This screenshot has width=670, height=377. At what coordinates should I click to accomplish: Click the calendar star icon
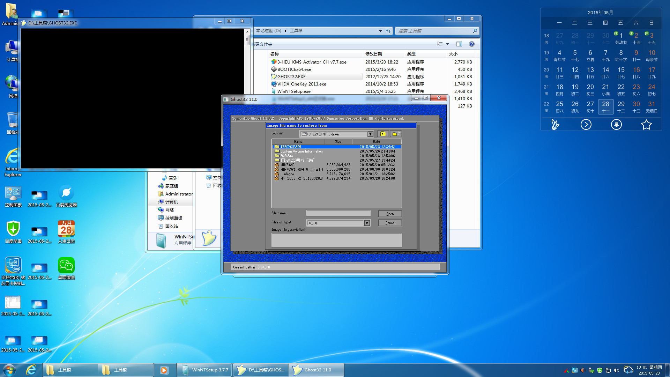point(646,124)
